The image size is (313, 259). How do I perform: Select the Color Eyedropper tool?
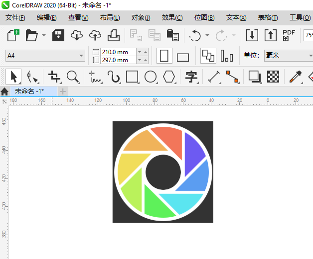tap(296, 77)
